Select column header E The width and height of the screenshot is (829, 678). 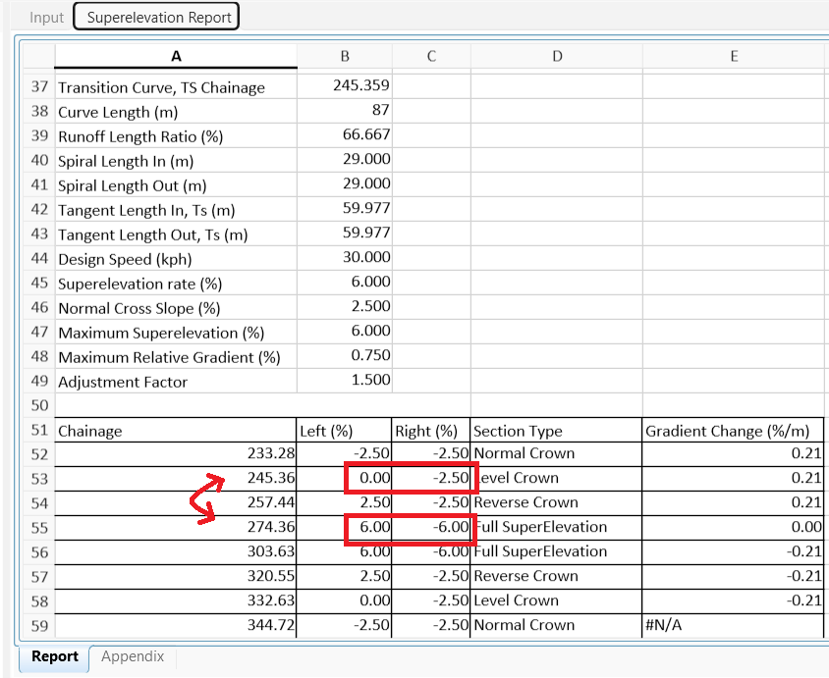pyautogui.click(x=734, y=56)
